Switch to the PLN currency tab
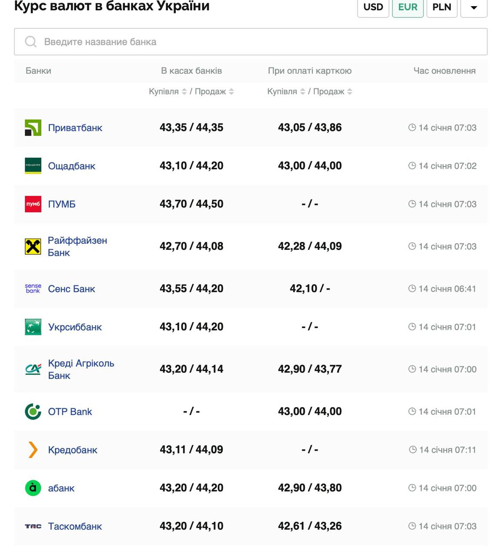The width and height of the screenshot is (502, 557). click(x=442, y=7)
